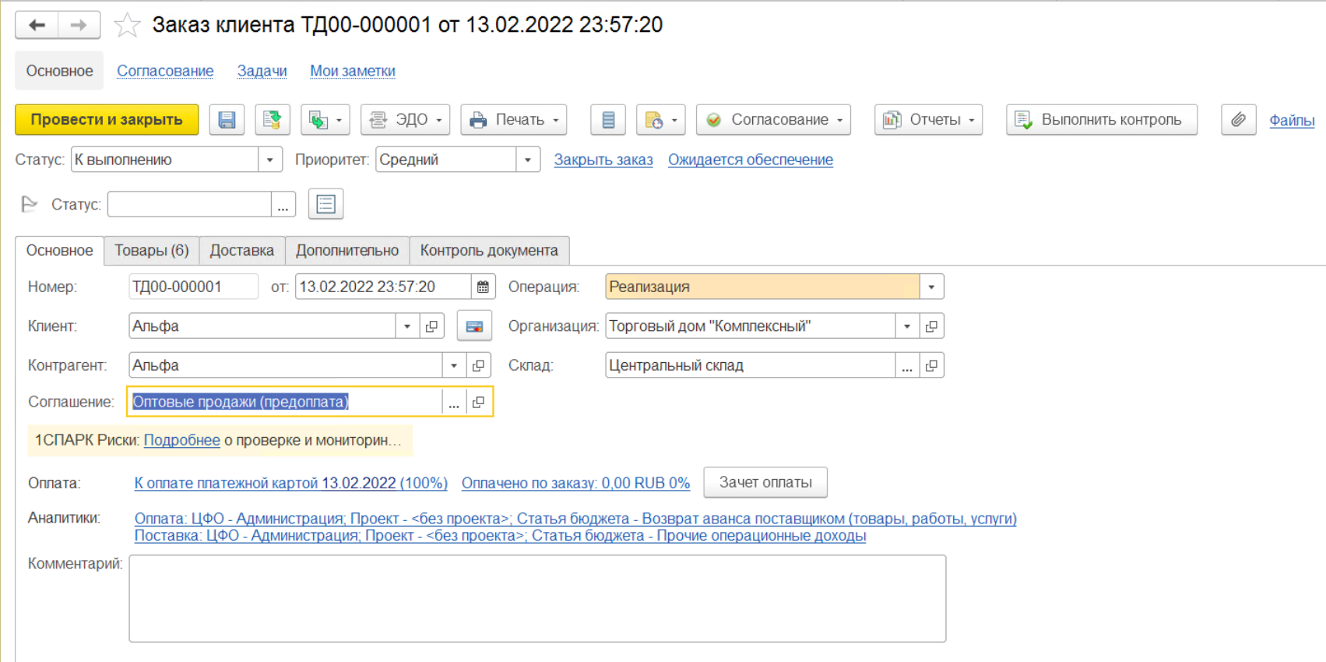Image resolution: width=1326 pixels, height=662 pixels.
Task: Click the post document icon in toolbar
Action: click(272, 120)
